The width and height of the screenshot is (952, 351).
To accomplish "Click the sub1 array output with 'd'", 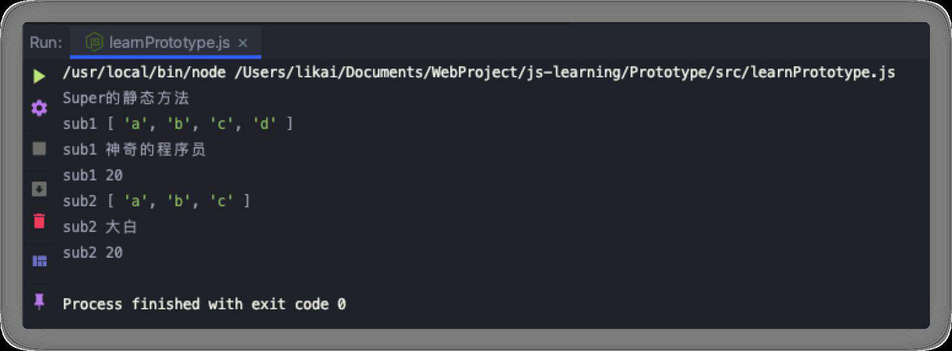I will pyautogui.click(x=178, y=124).
